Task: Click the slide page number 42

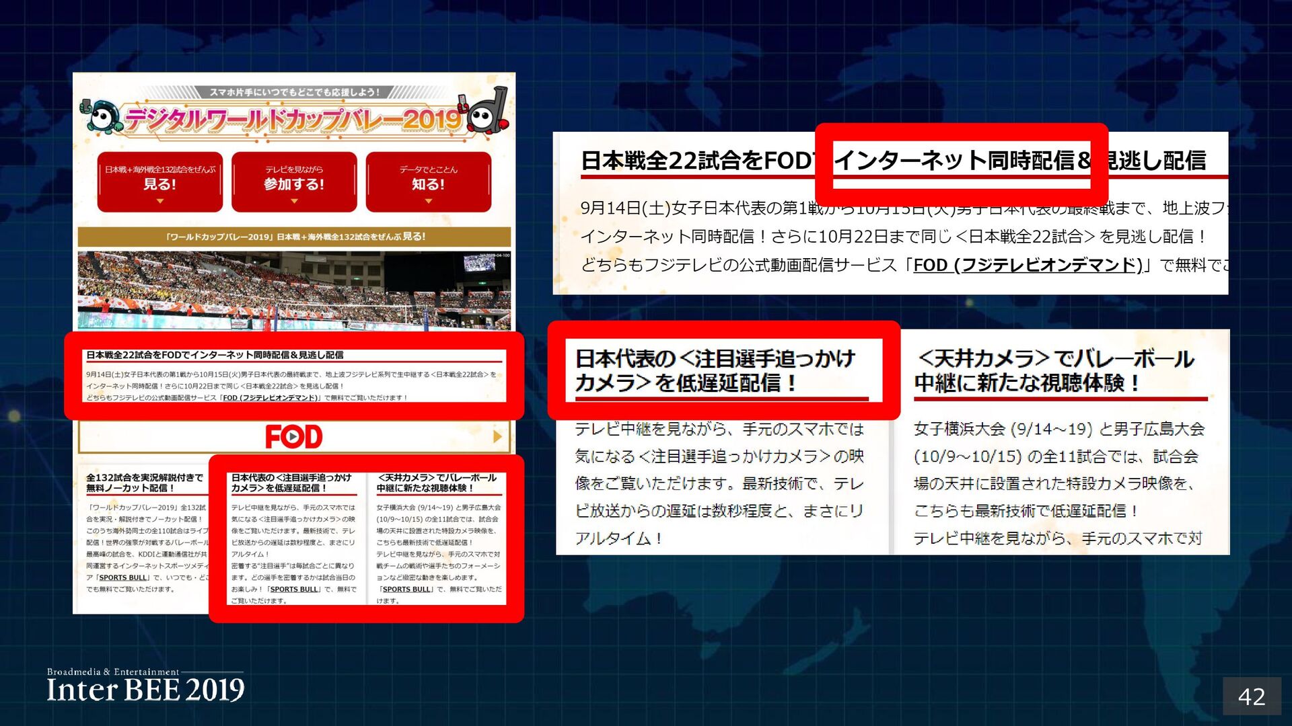Action: point(1251,696)
